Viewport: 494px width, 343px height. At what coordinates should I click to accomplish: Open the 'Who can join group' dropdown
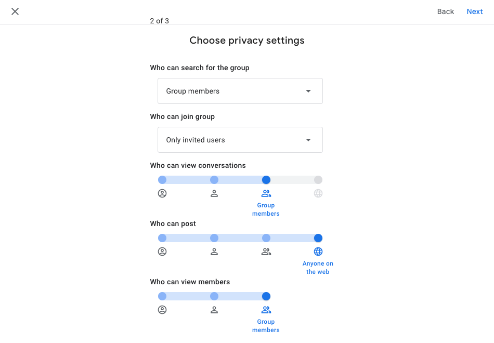(x=240, y=140)
